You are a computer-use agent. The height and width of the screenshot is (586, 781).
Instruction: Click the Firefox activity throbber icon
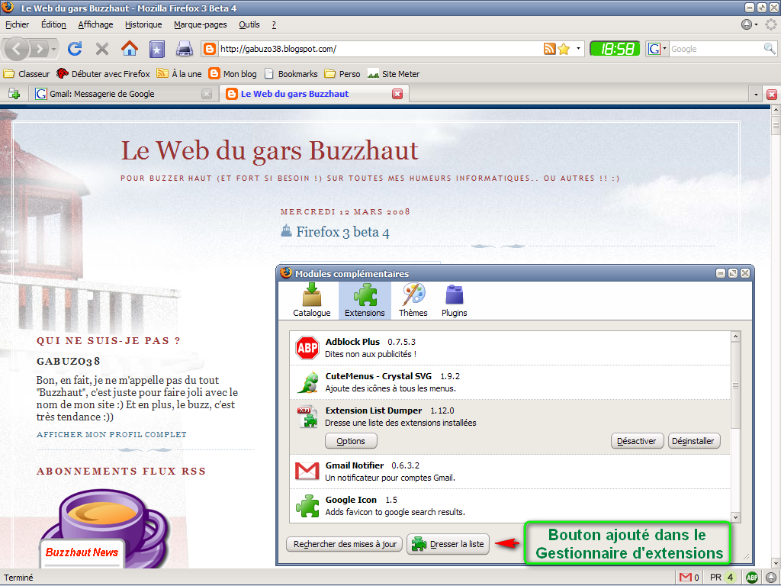point(771,24)
